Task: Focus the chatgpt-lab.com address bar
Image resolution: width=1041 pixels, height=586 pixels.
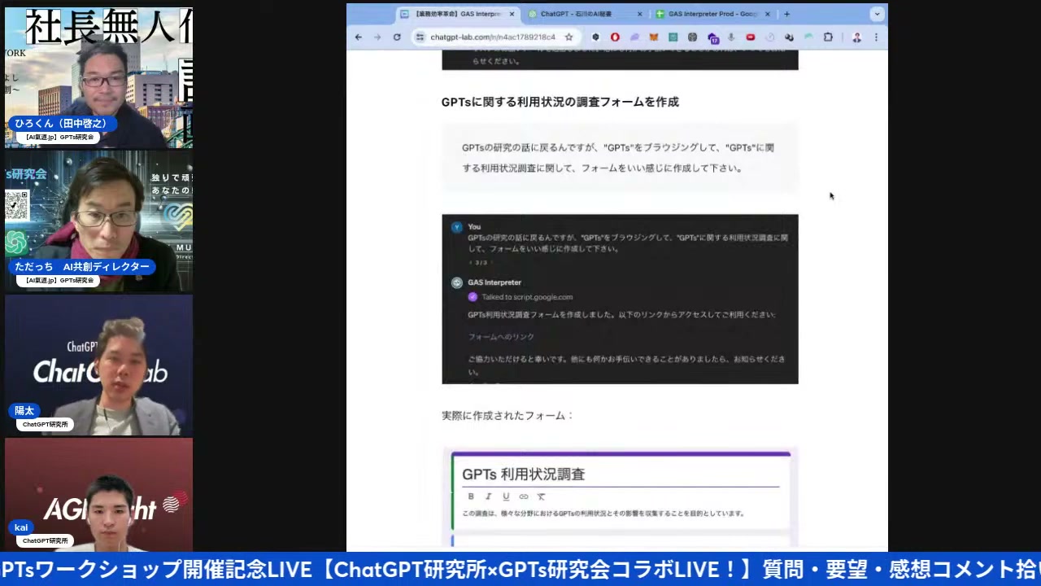Action: click(x=493, y=37)
